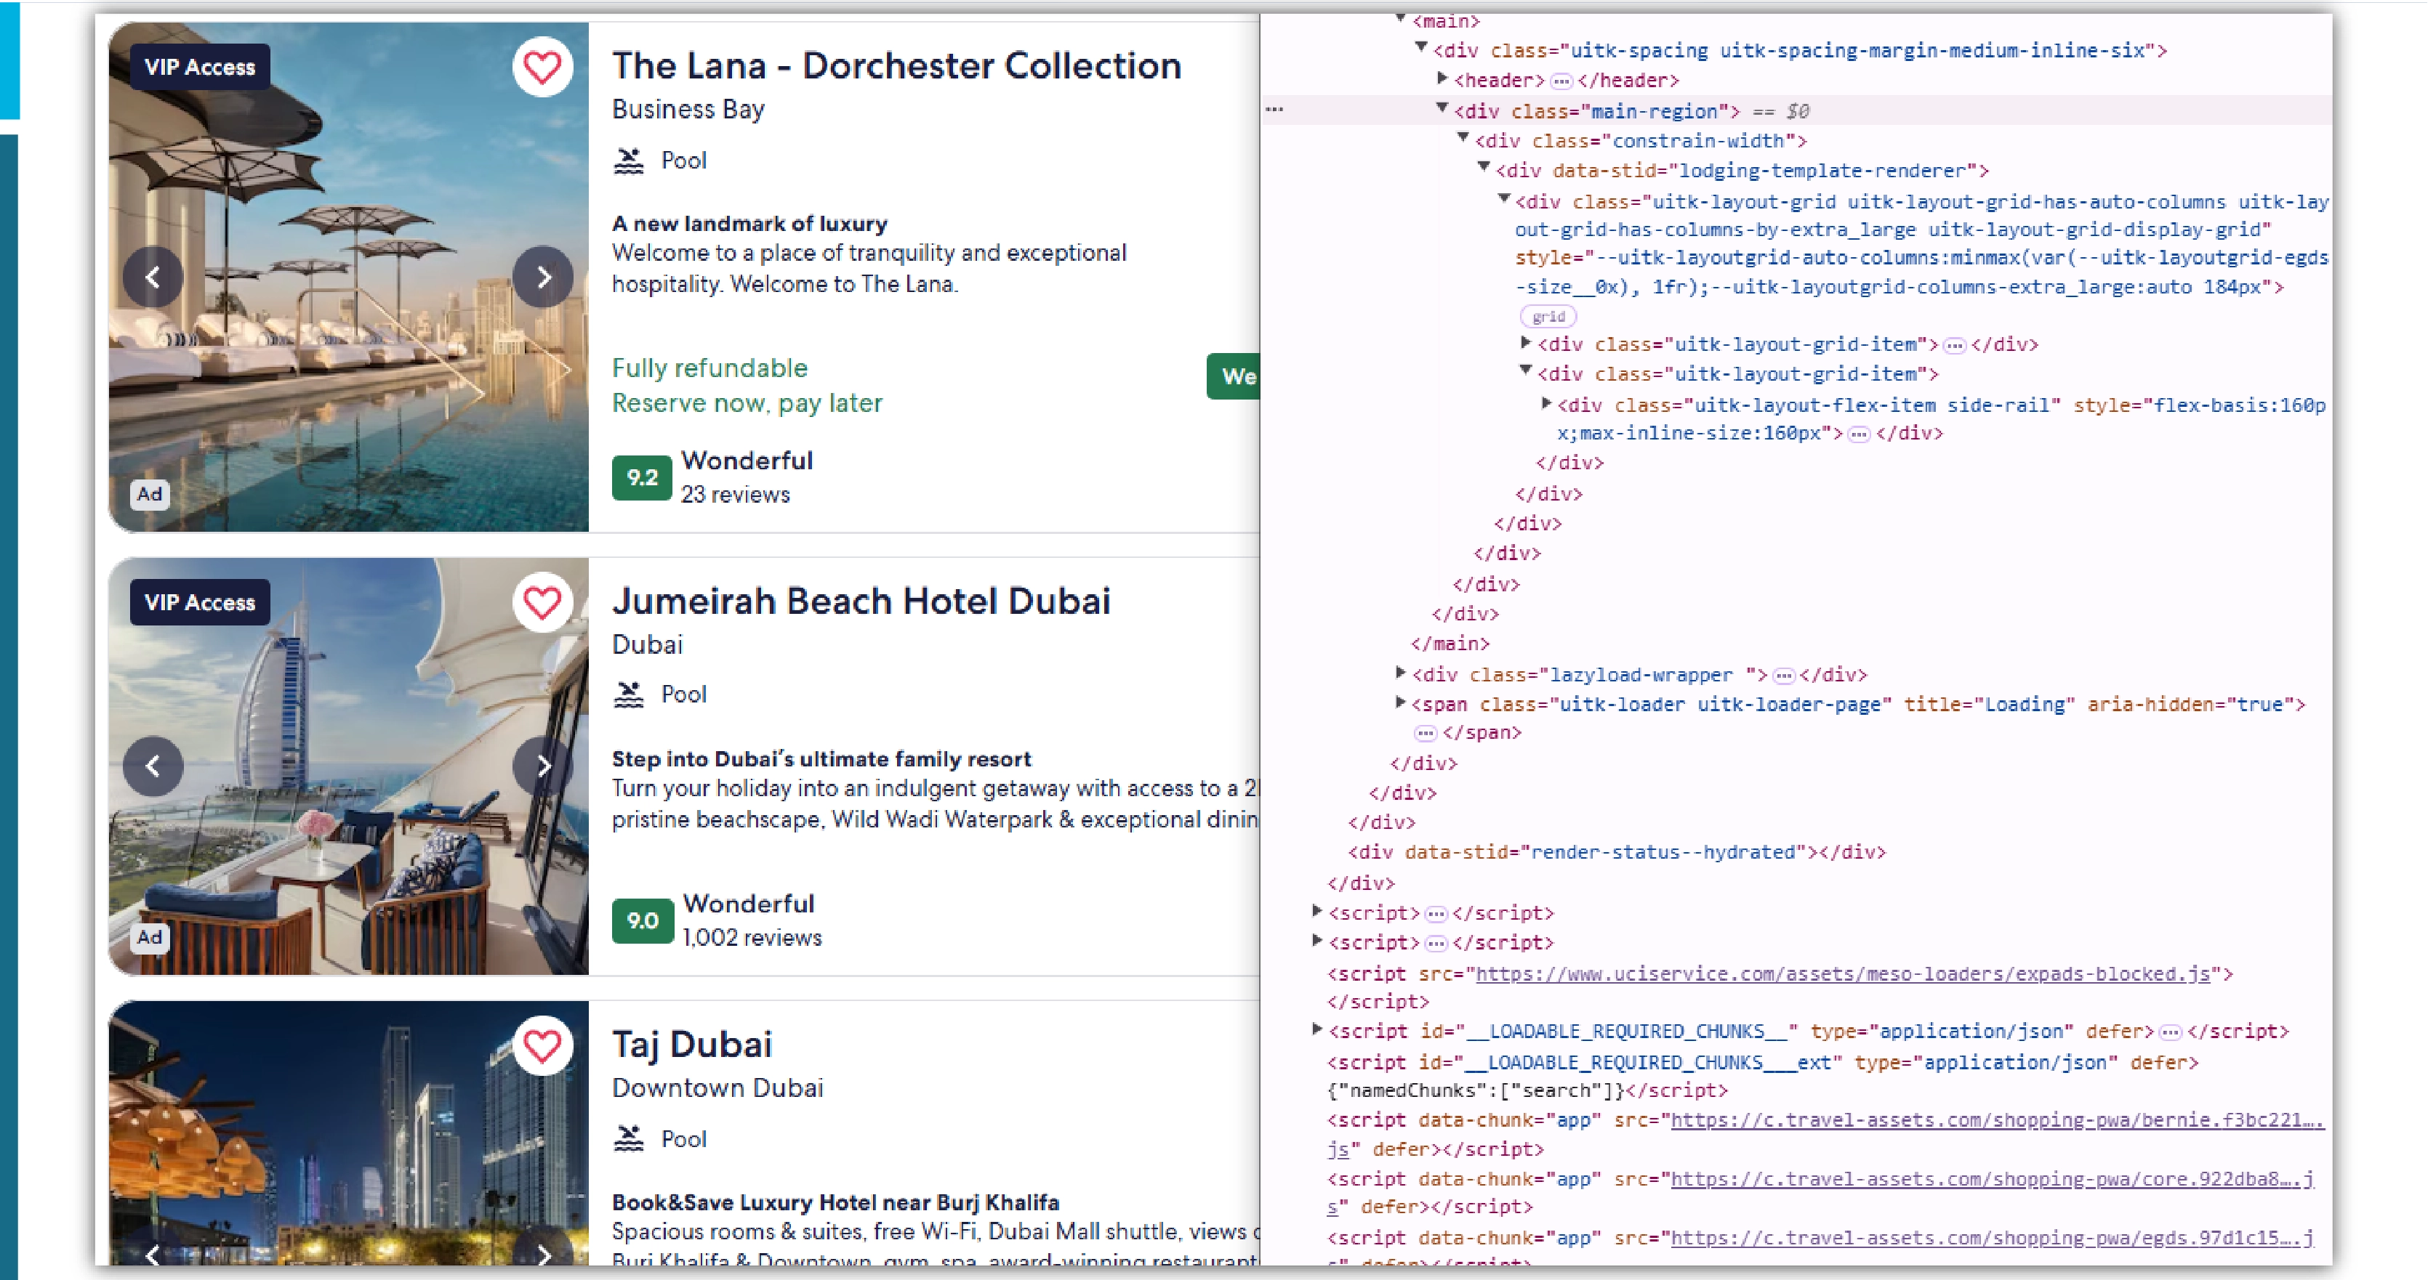The width and height of the screenshot is (2428, 1280).
Task: Expand the lazyload-wrapper div node
Action: [1399, 674]
